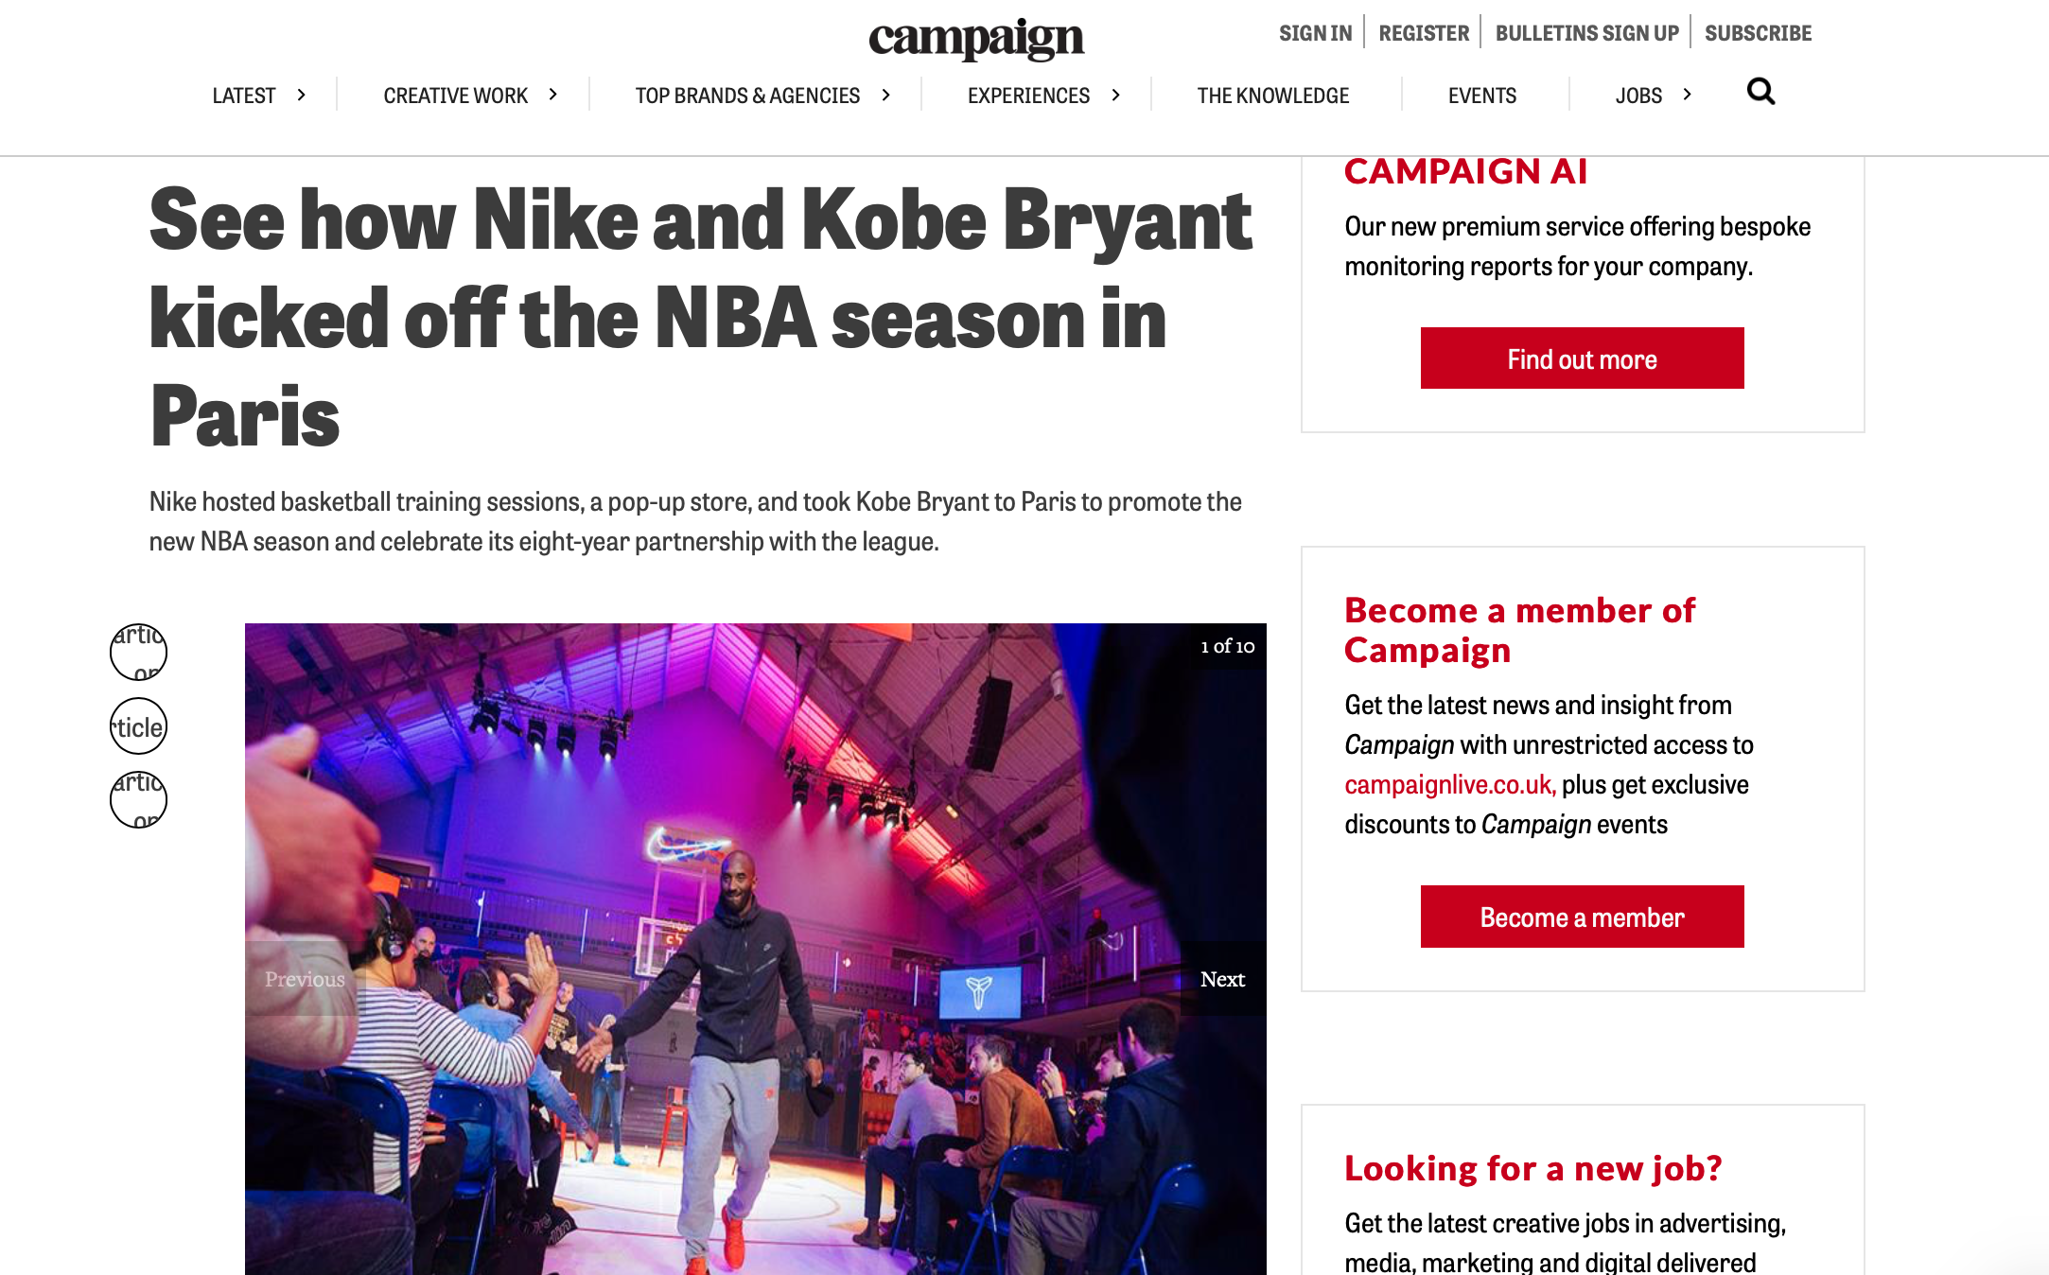Click the Campaign logo at top
2049x1275 pixels.
[975, 39]
